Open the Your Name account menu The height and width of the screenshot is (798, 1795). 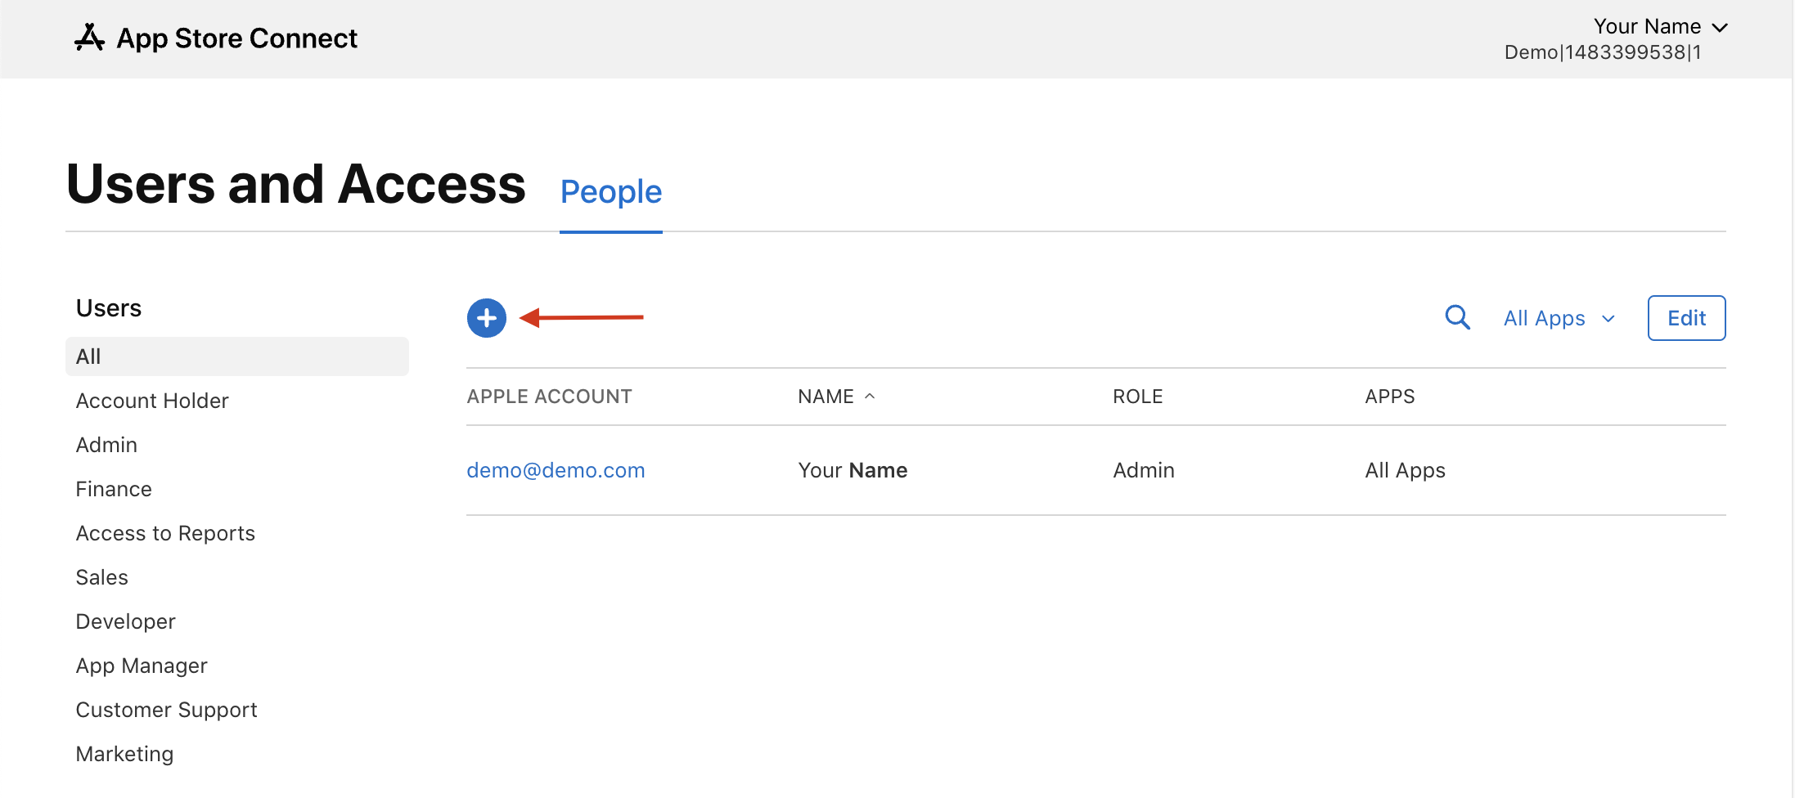[1659, 27]
